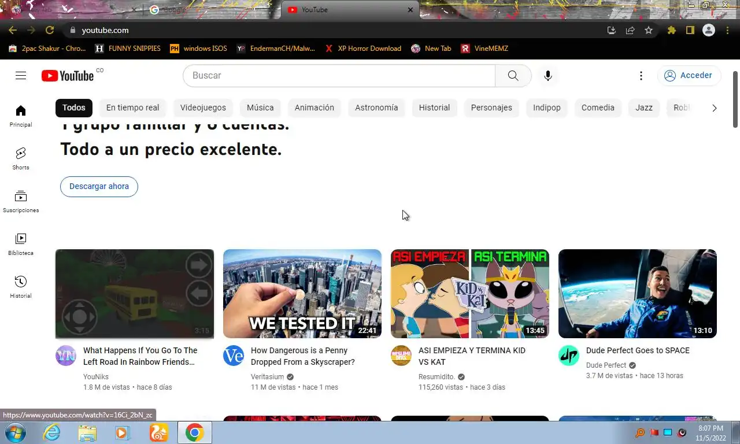Open Suscripciones in the sidebar
Viewport: 740px width, 444px height.
pos(21,201)
